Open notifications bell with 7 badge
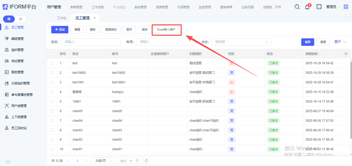The height and width of the screenshot is (166, 352). pyautogui.click(x=307, y=7)
